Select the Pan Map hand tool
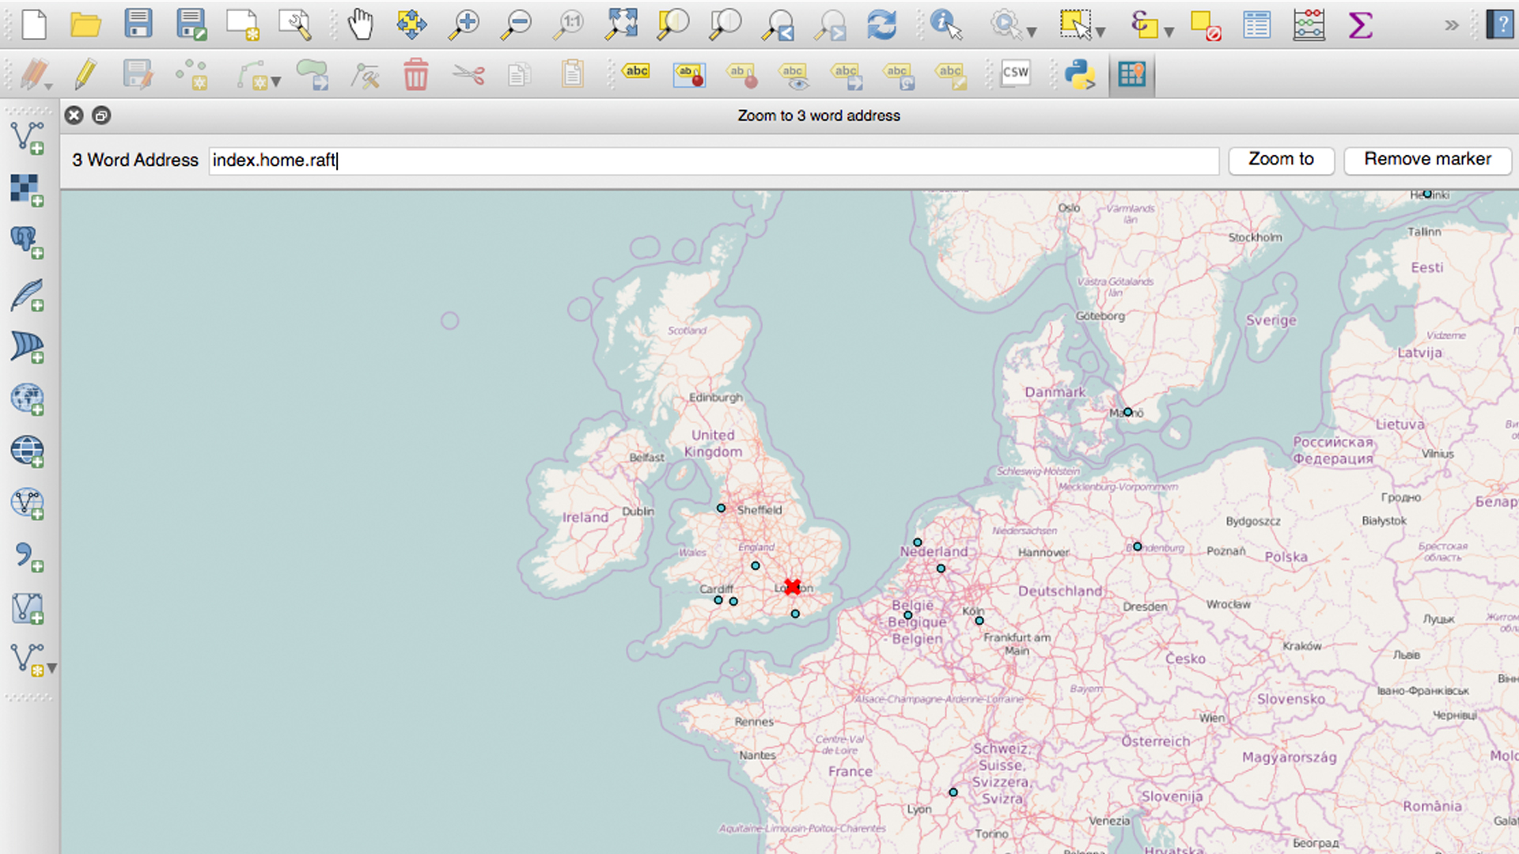 361,25
